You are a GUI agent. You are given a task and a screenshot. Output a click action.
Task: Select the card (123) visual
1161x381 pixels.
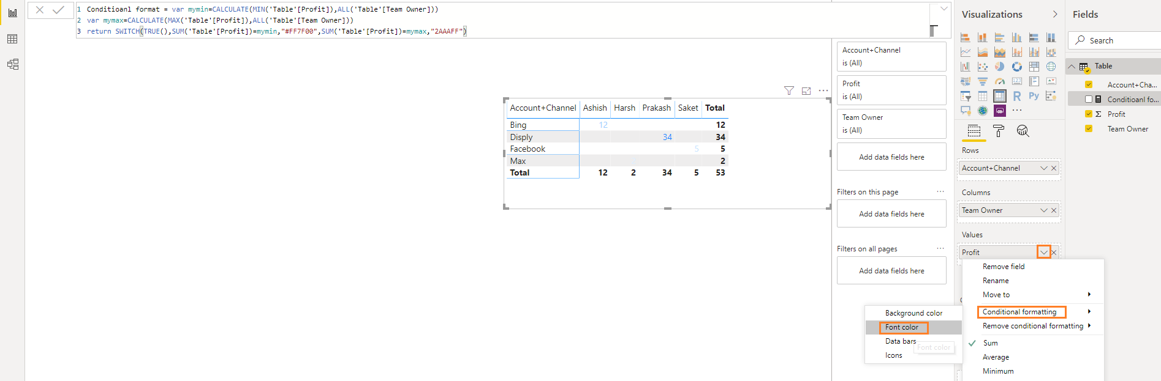point(1017,81)
